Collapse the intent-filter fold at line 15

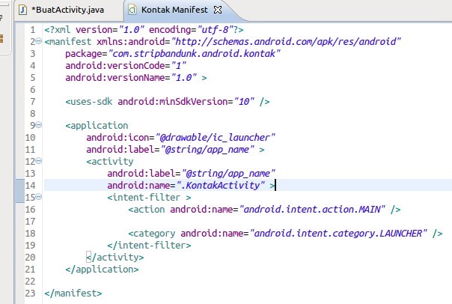(38, 197)
